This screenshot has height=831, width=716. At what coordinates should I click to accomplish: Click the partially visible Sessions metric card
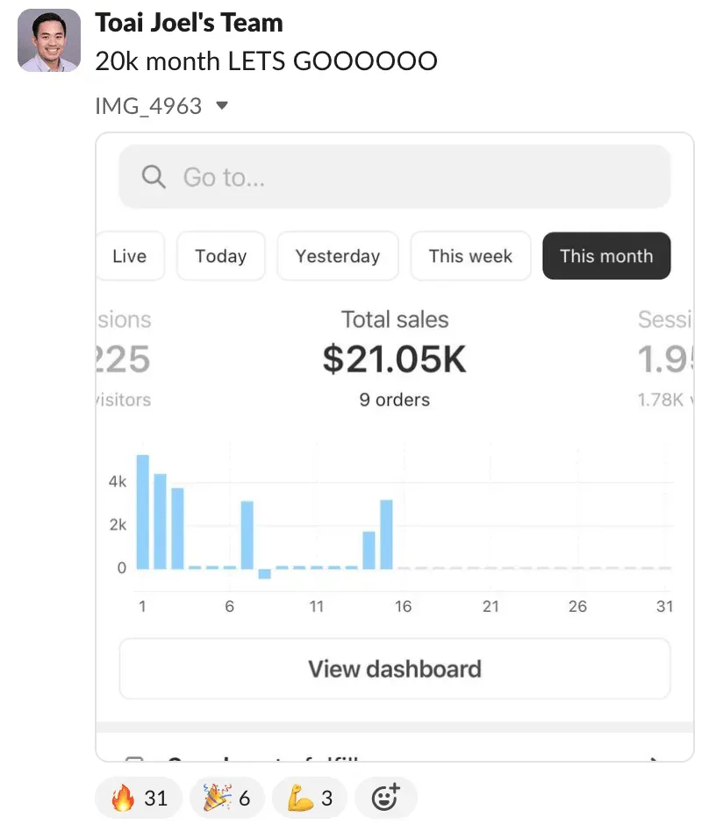click(x=666, y=359)
